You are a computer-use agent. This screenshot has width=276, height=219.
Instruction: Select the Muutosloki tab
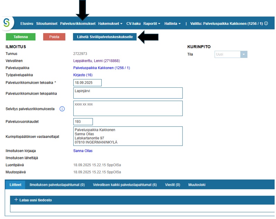click(x=196, y=185)
